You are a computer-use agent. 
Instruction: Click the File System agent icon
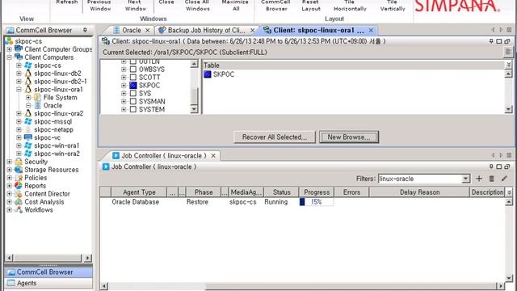(38, 97)
